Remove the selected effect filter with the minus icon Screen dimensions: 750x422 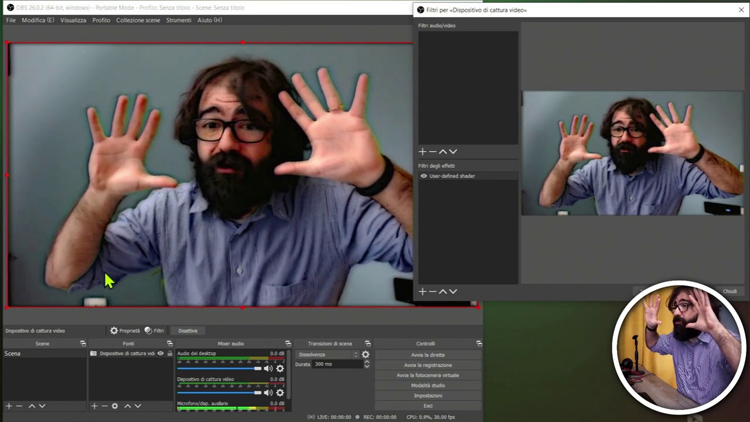(x=432, y=291)
